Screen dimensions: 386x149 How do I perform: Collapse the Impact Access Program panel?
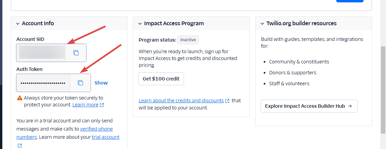[140, 24]
